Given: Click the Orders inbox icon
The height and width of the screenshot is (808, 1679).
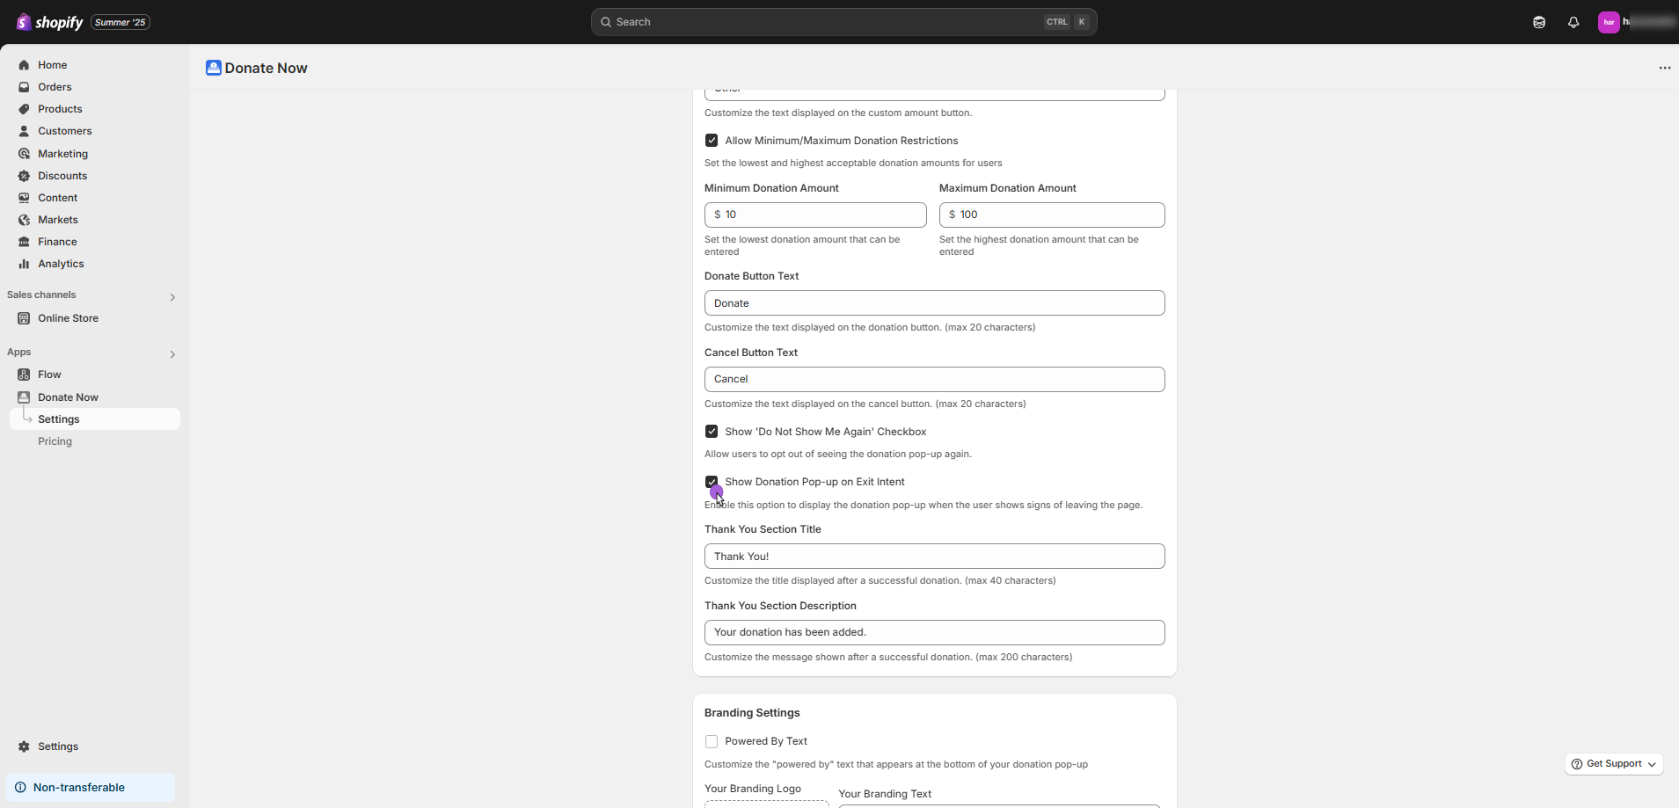Looking at the screenshot, I should (24, 87).
